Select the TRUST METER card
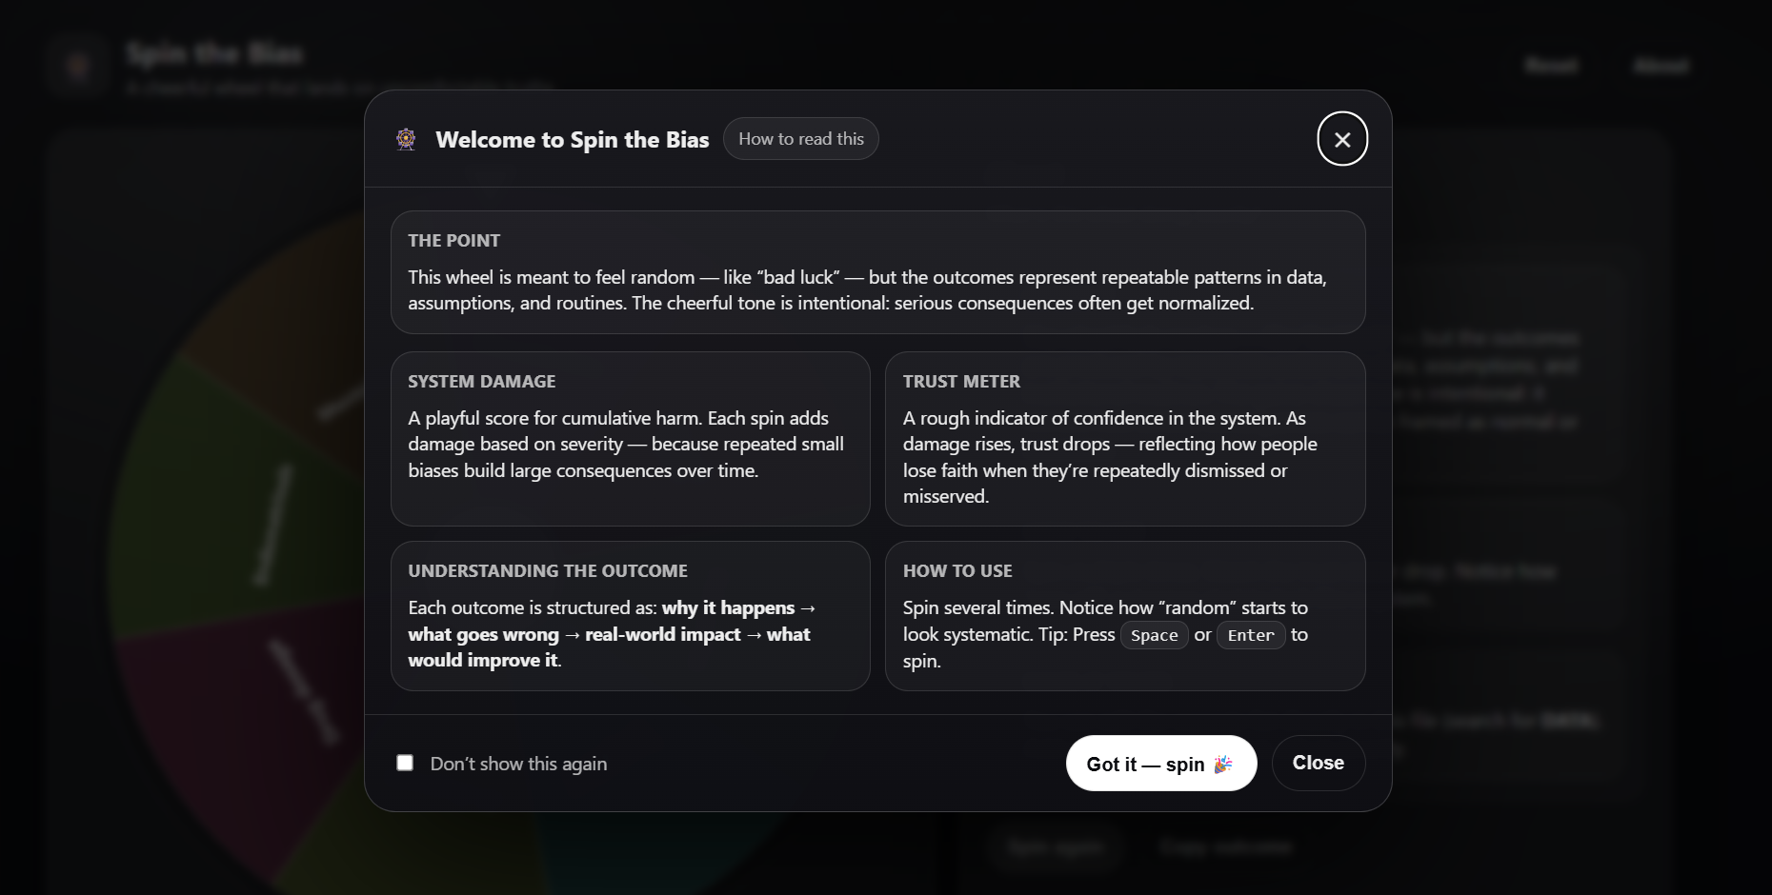Image resolution: width=1772 pixels, height=895 pixels. tap(1125, 439)
